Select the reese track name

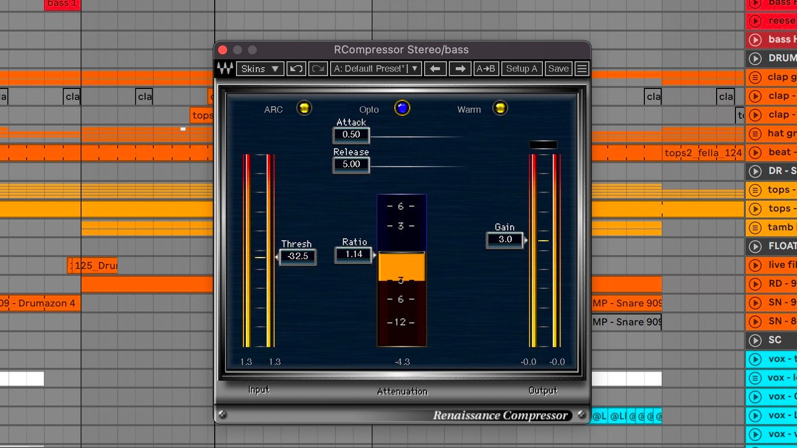pyautogui.click(x=782, y=21)
